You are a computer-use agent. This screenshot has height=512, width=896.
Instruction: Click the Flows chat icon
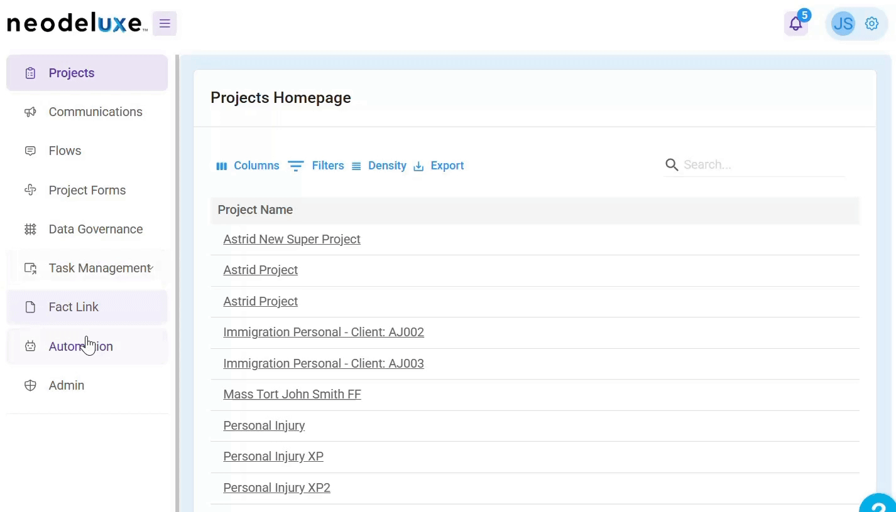(30, 151)
